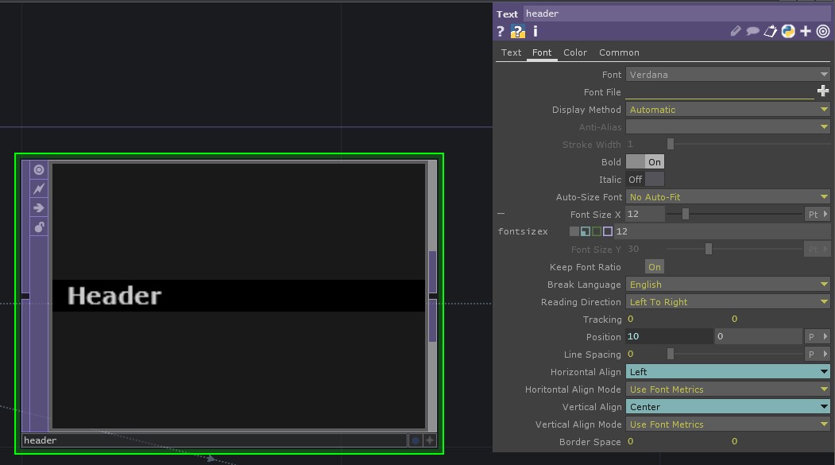Image resolution: width=835 pixels, height=465 pixels.
Task: Click the fontsizex parameter name text
Action: pyautogui.click(x=523, y=231)
